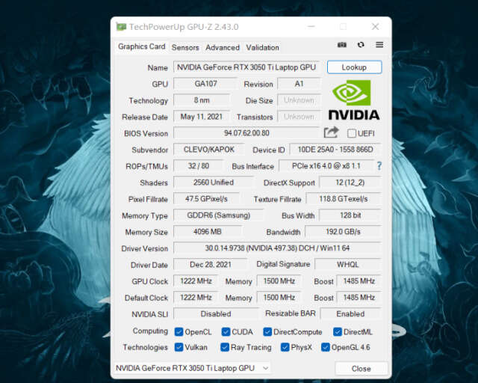Screen dimensions: 478x383
Task: Click the Technology field showing 8 nm
Action: pyautogui.click(x=202, y=100)
